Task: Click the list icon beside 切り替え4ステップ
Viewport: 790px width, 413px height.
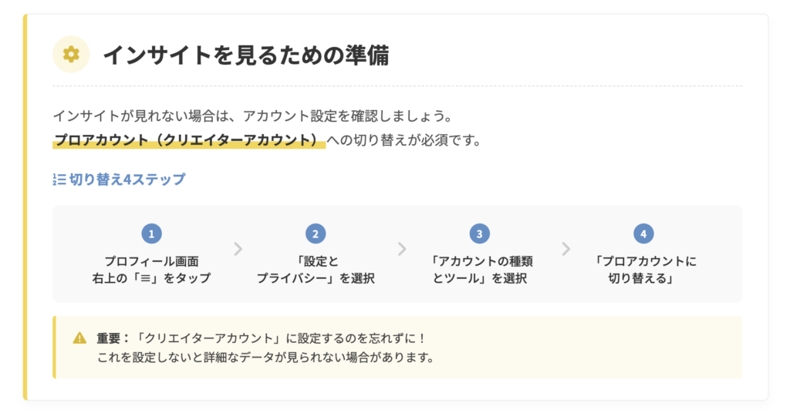Action: 59,180
